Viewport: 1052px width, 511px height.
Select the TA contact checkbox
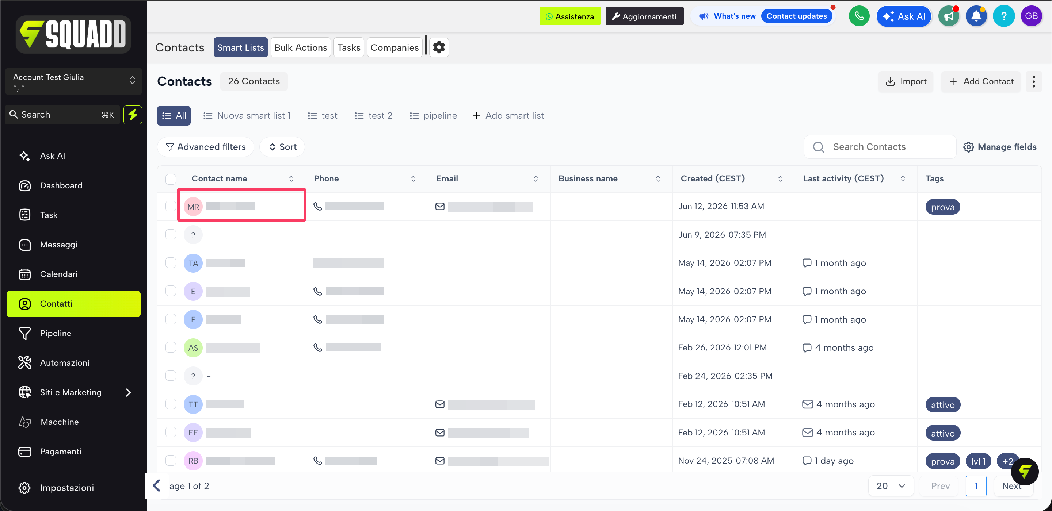click(171, 263)
